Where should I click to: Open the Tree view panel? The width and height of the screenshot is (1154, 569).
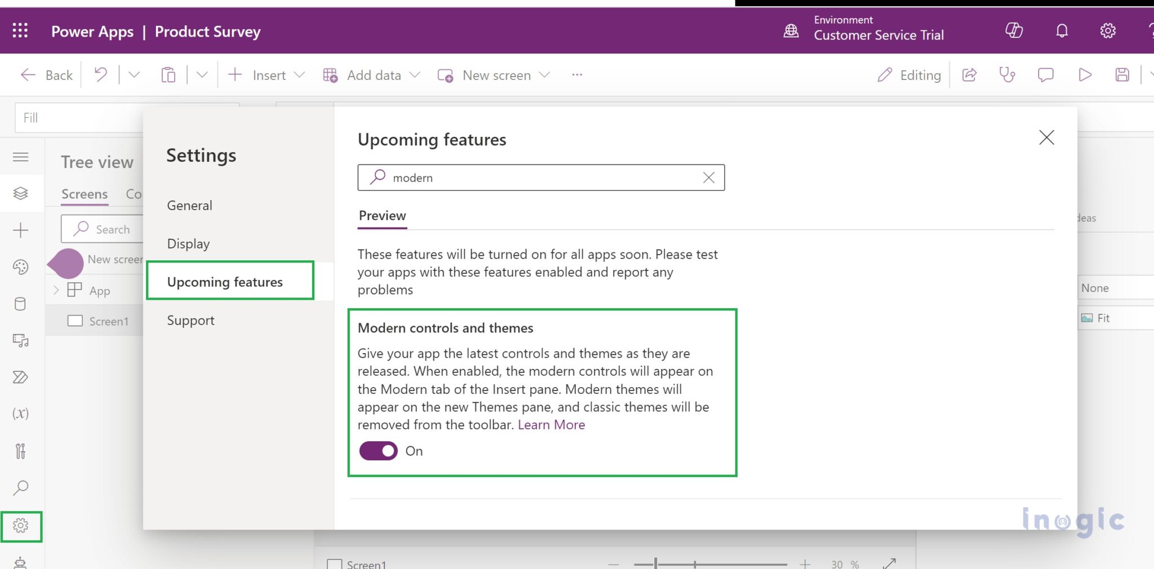click(21, 193)
